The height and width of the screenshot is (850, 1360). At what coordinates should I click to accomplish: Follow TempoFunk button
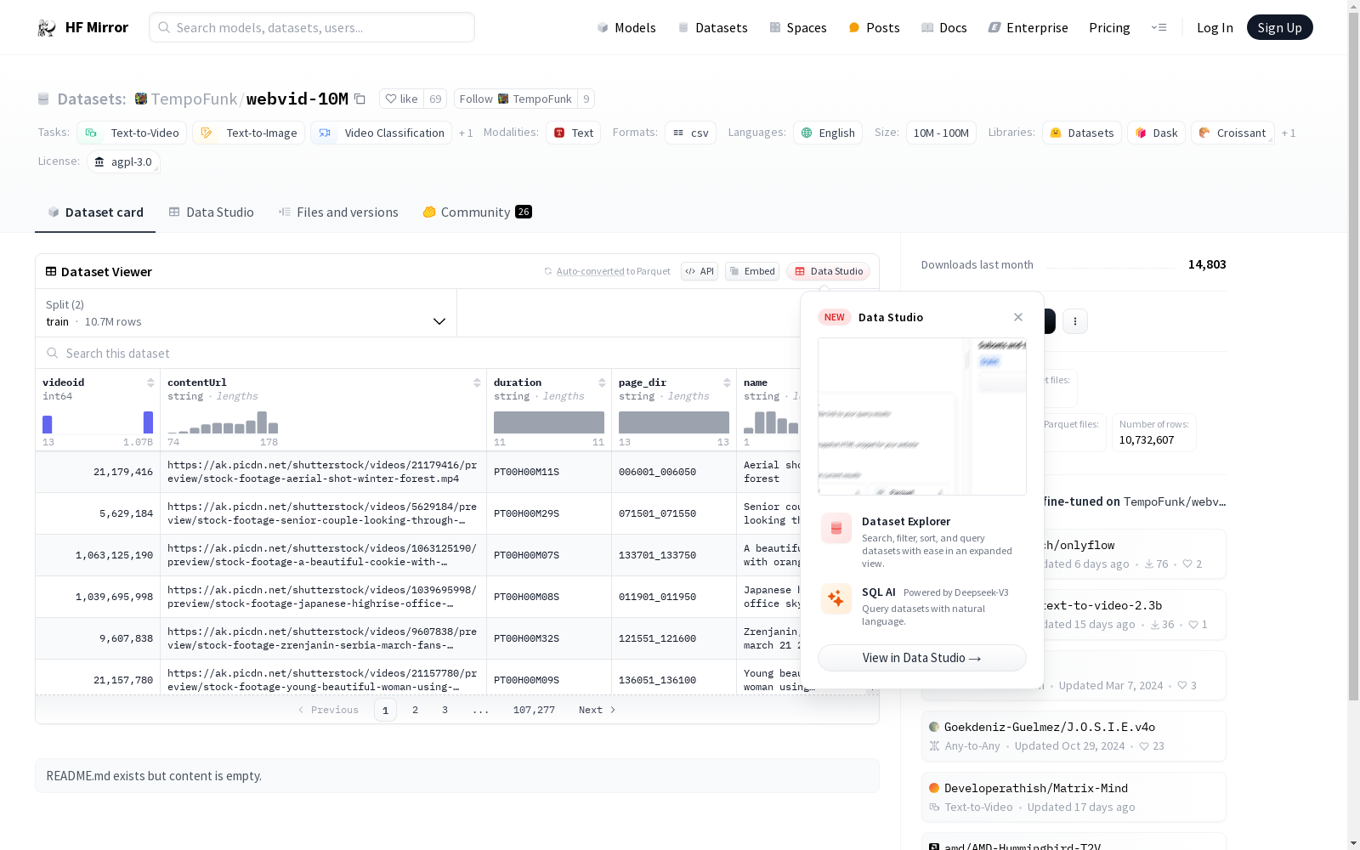coord(515,99)
